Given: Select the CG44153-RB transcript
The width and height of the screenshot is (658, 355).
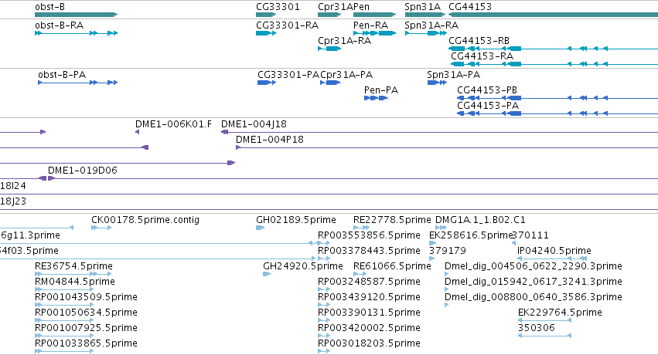Looking at the screenshot, I should pyautogui.click(x=553, y=49).
